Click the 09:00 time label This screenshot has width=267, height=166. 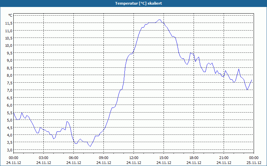point(104,158)
